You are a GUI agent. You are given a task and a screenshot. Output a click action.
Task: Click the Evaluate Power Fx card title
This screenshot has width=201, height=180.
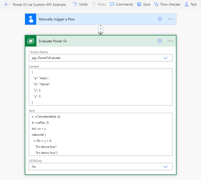point(53,41)
